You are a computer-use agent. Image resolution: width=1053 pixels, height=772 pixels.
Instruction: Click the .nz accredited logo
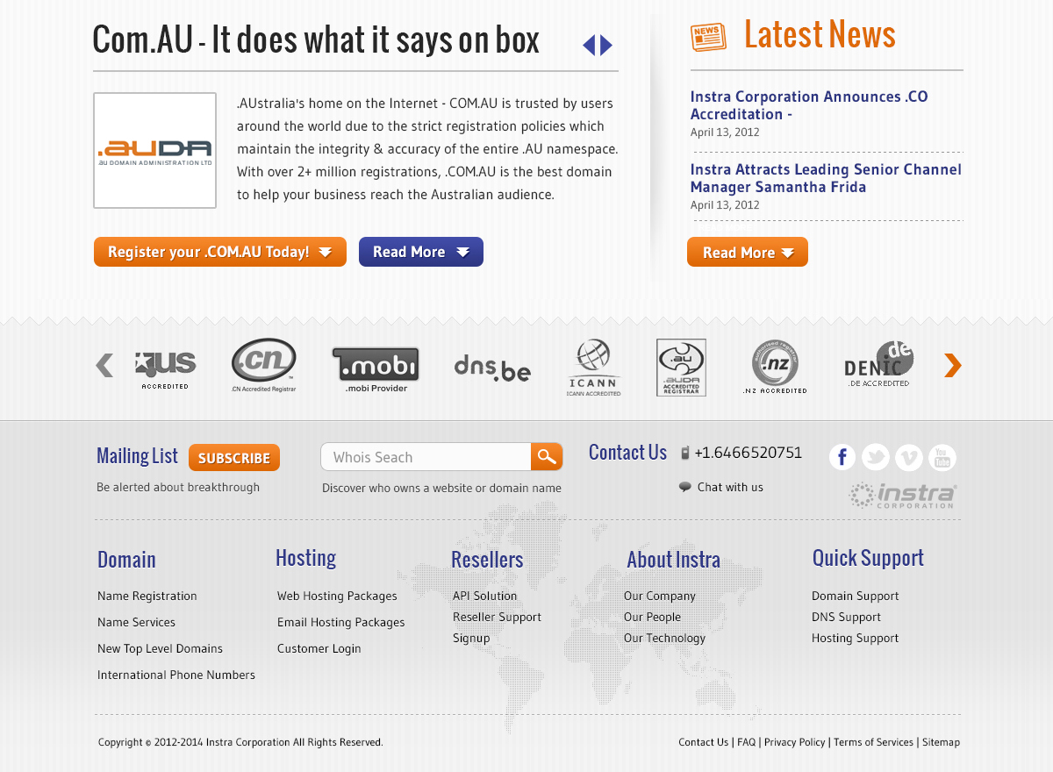pos(775,368)
